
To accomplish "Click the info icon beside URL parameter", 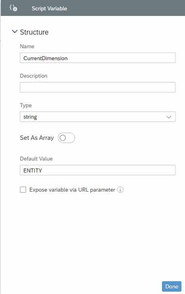I will coord(120,190).
